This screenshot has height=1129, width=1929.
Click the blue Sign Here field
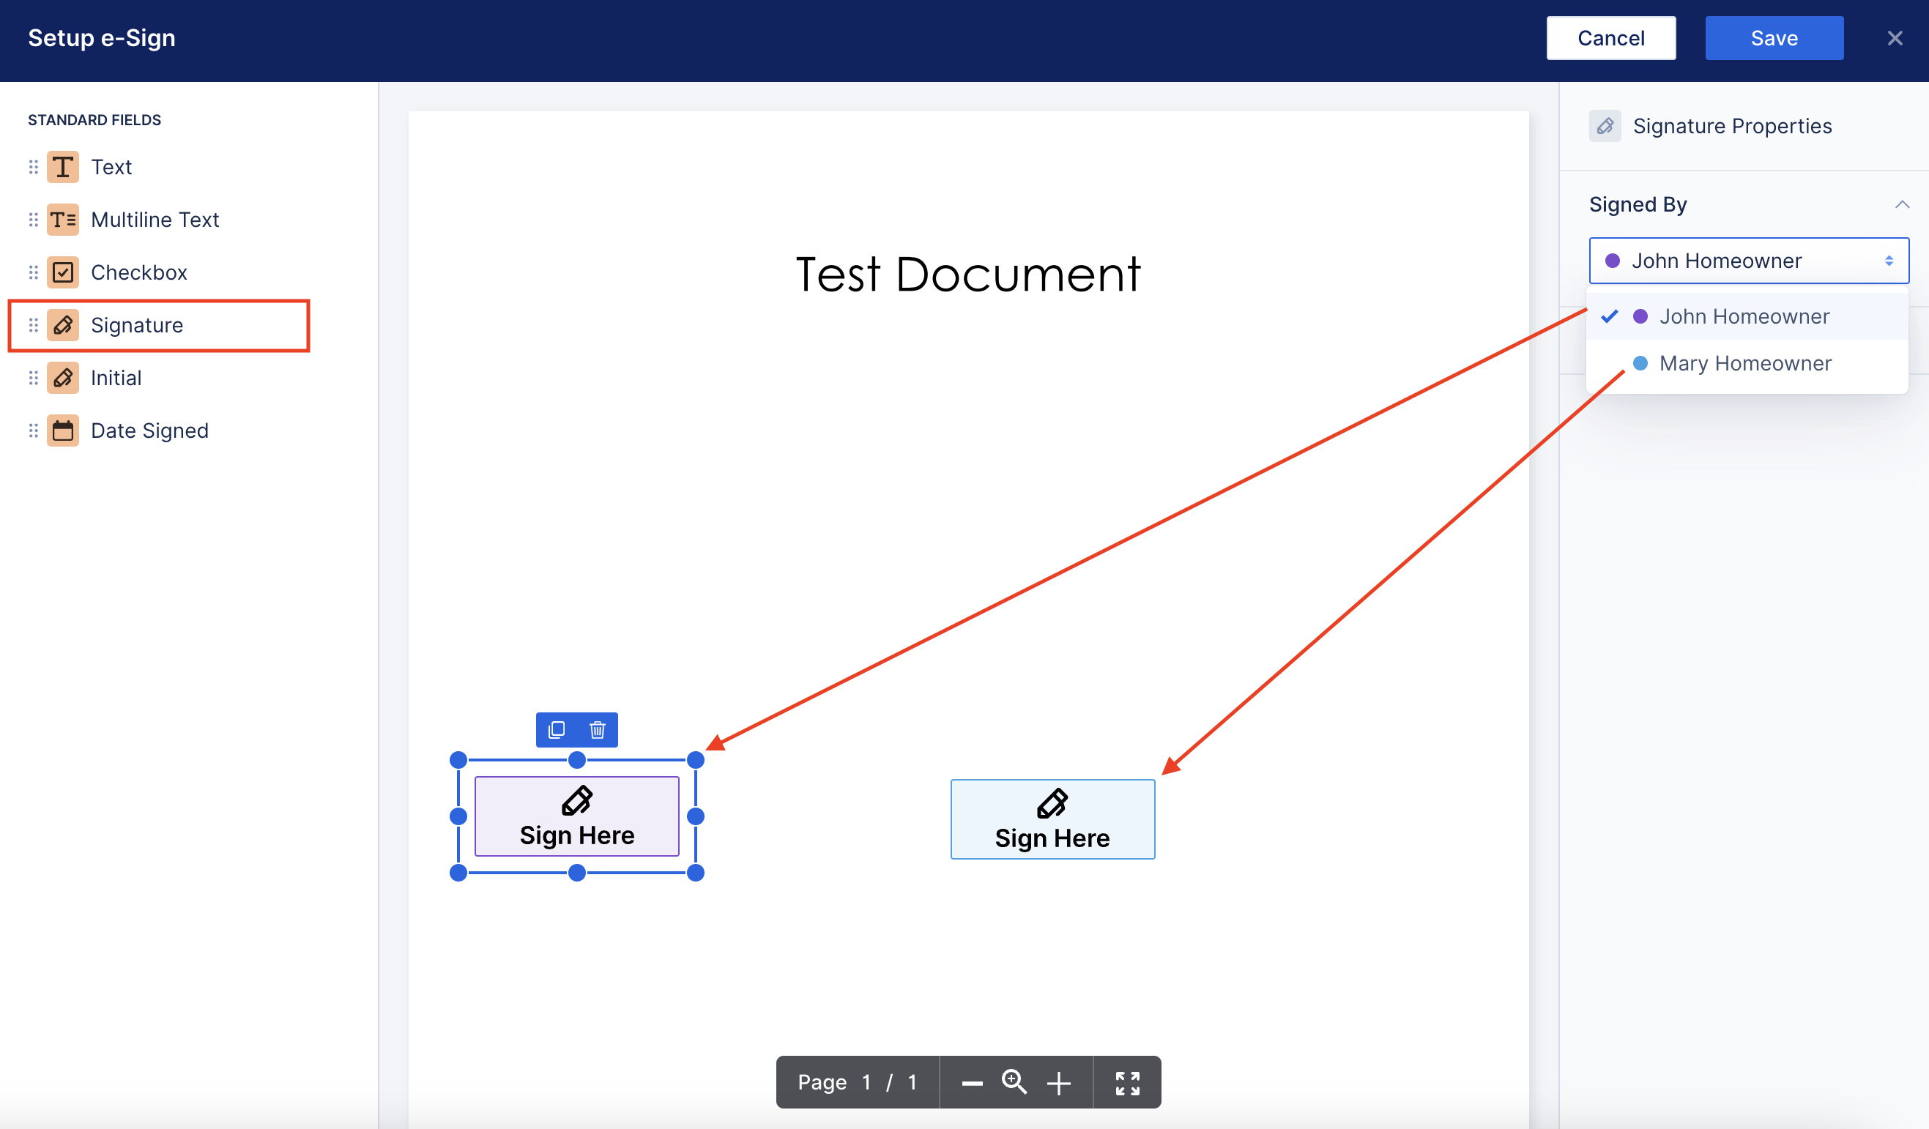click(1052, 820)
